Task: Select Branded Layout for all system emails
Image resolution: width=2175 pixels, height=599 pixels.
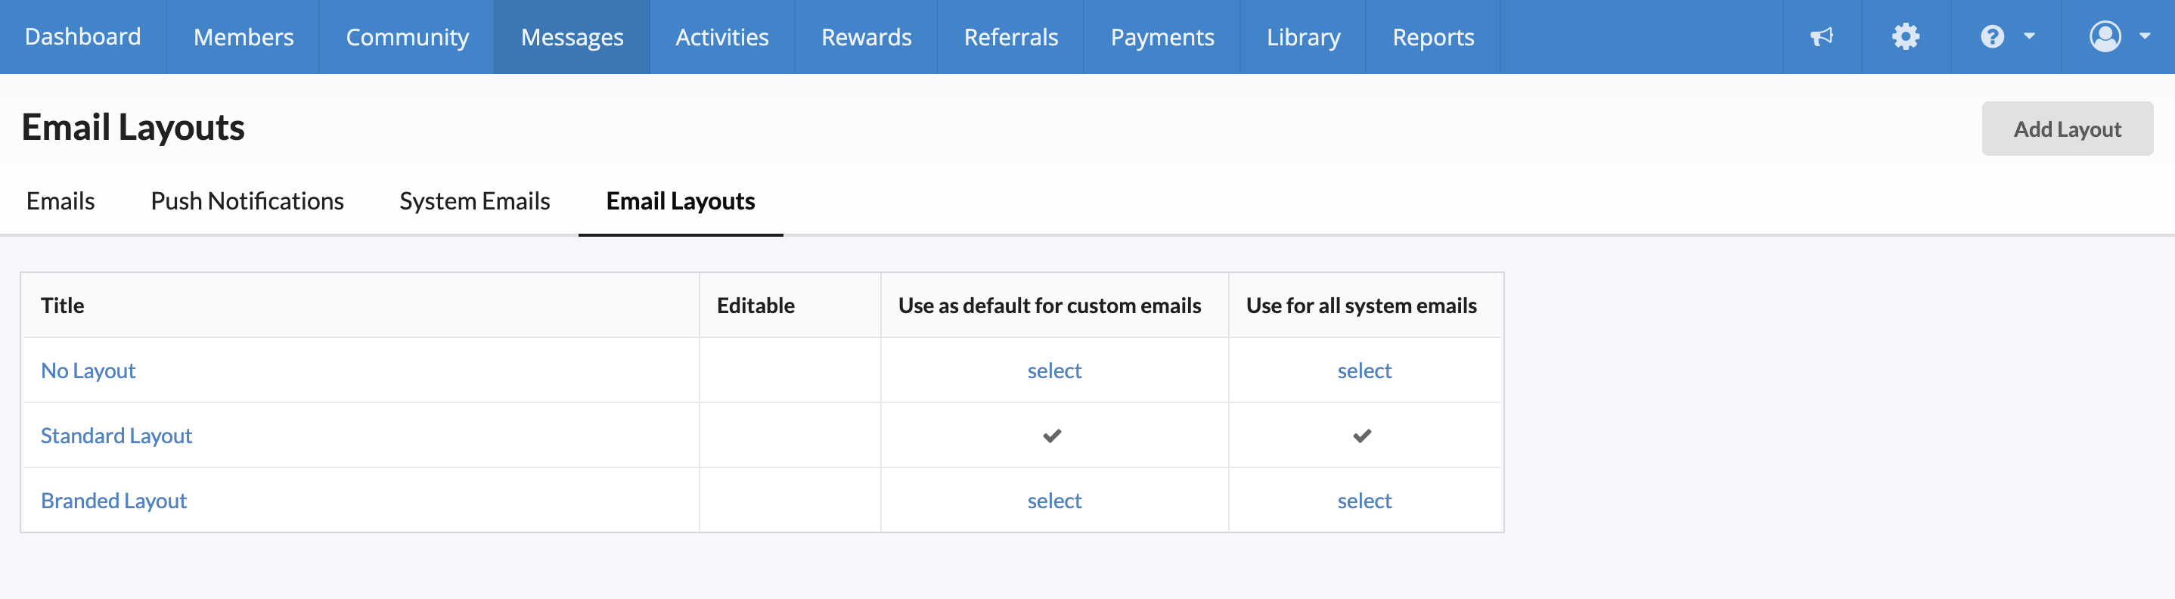Action: pyautogui.click(x=1364, y=501)
